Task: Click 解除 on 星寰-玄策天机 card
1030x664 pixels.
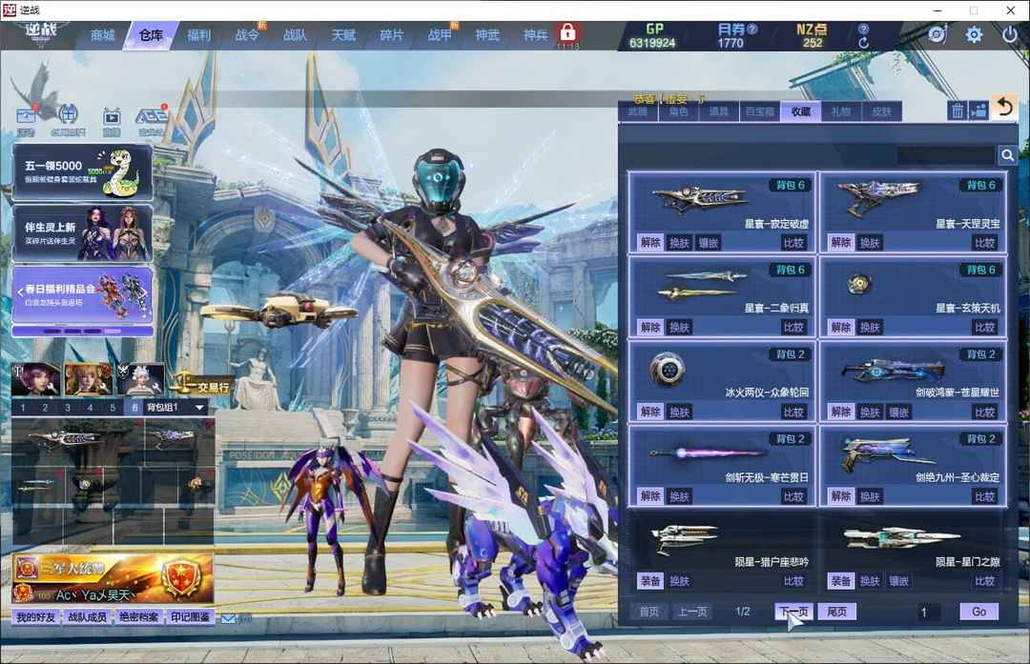Action: point(841,328)
